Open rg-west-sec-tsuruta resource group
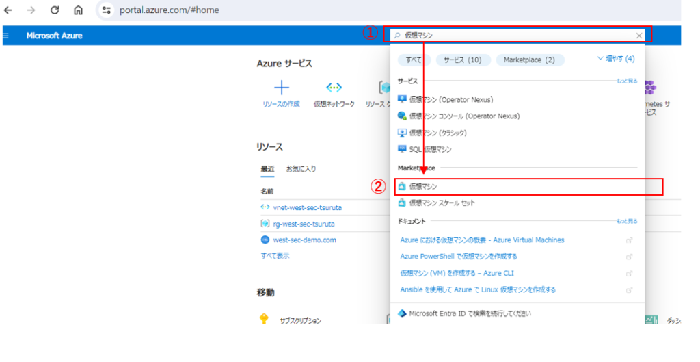Image resolution: width=700 pixels, height=362 pixels. 304,224
